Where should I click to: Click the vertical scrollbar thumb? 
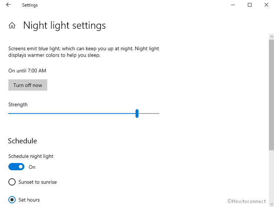(271, 95)
